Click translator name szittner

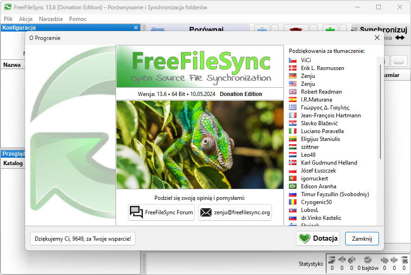tap(310, 147)
